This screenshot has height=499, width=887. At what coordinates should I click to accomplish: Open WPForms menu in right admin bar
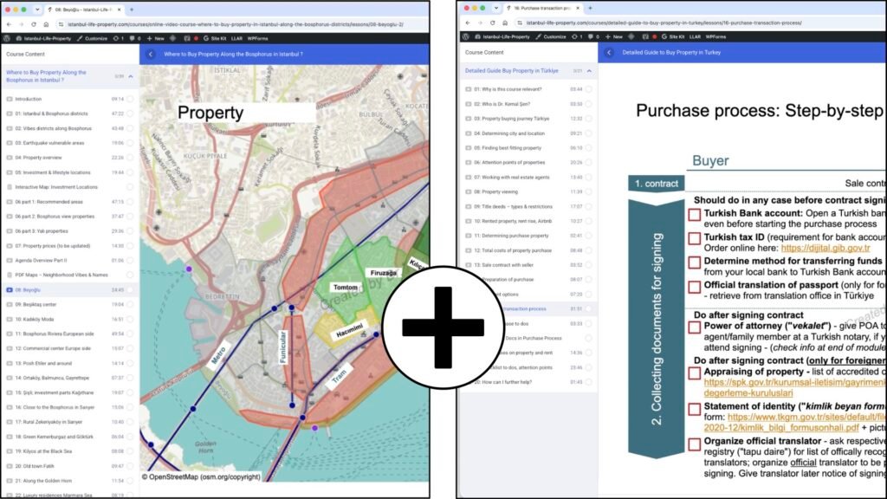click(715, 36)
